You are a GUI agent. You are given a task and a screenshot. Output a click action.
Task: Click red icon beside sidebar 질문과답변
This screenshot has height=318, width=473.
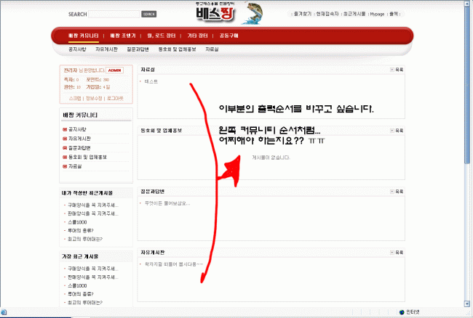coord(65,148)
